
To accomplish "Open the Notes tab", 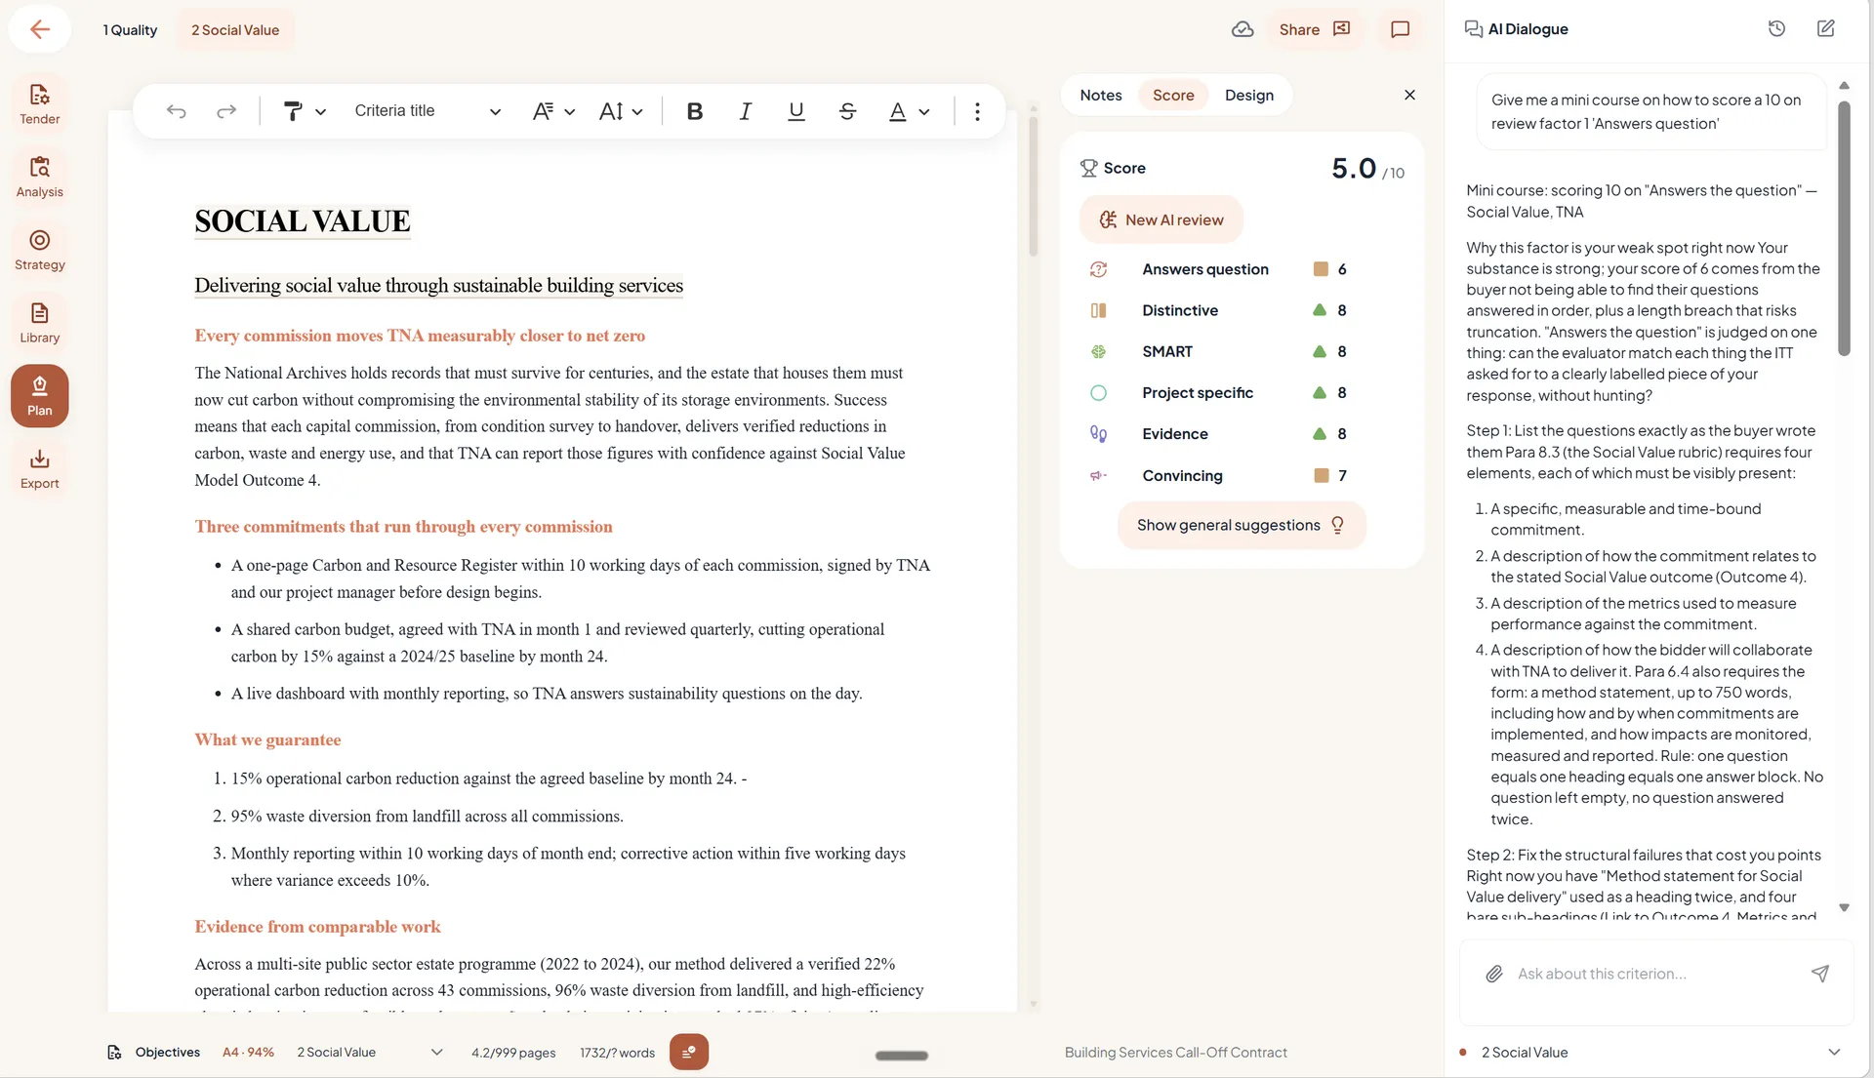I will click(x=1100, y=95).
